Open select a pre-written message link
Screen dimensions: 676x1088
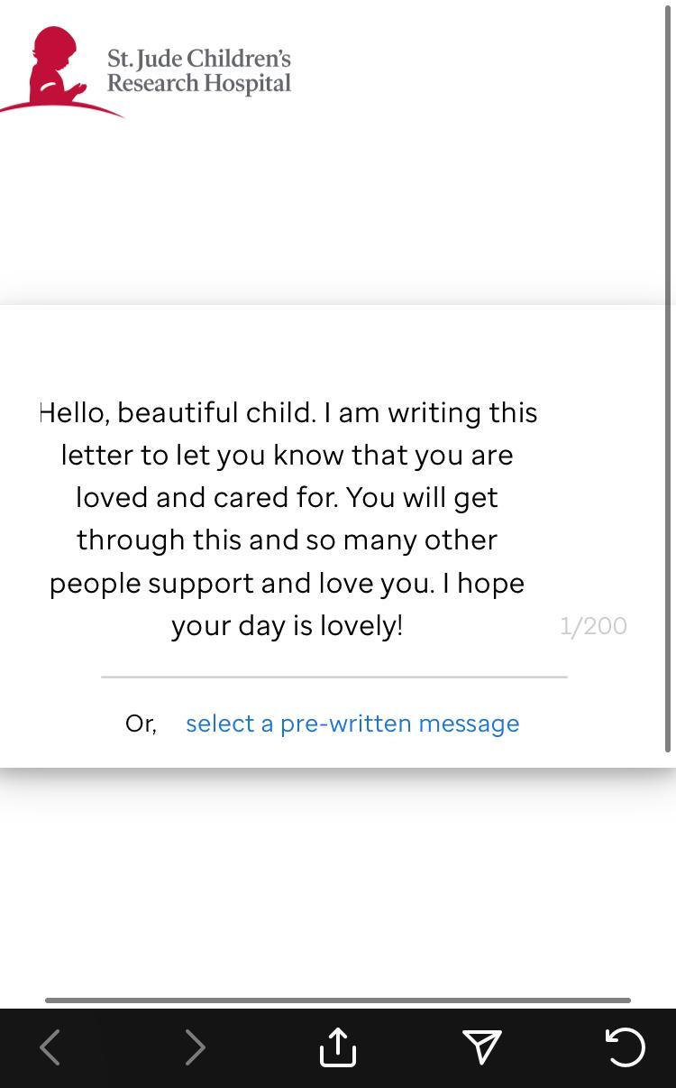tap(352, 724)
